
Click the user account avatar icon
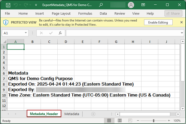(x=131, y=5)
